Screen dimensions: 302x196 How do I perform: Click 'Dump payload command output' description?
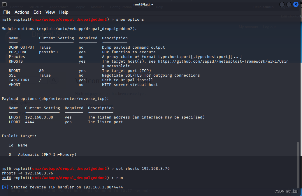tap(134, 47)
